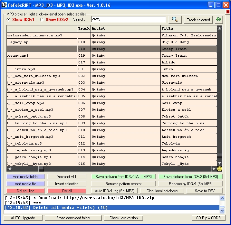Image resolution: width=231 pixels, height=225 pixels.
Task: Click log panel scroll down arrow
Action: point(222,211)
